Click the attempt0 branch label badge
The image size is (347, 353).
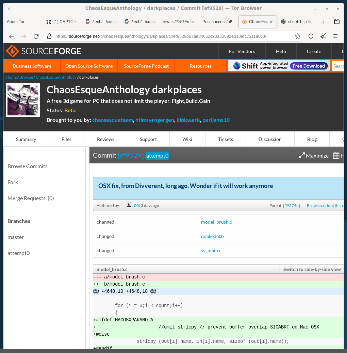[157, 156]
